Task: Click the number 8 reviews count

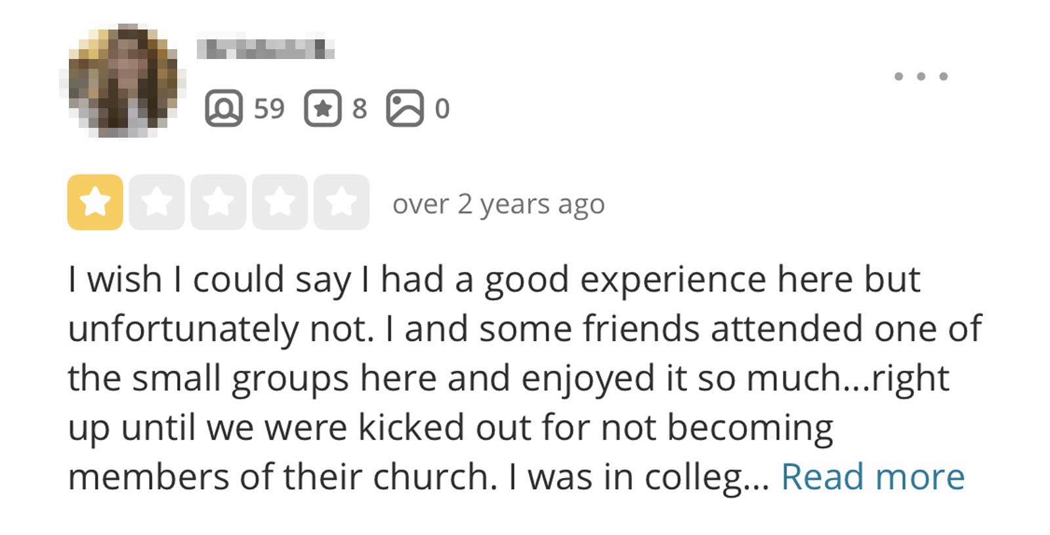Action: tap(360, 108)
